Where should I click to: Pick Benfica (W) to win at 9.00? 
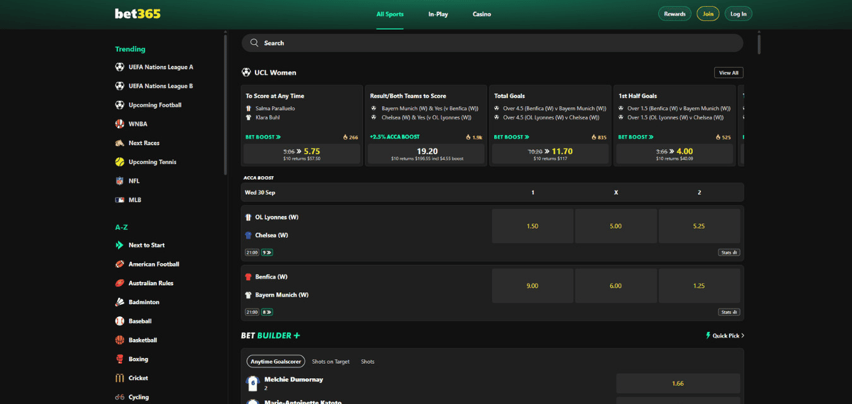pos(533,286)
